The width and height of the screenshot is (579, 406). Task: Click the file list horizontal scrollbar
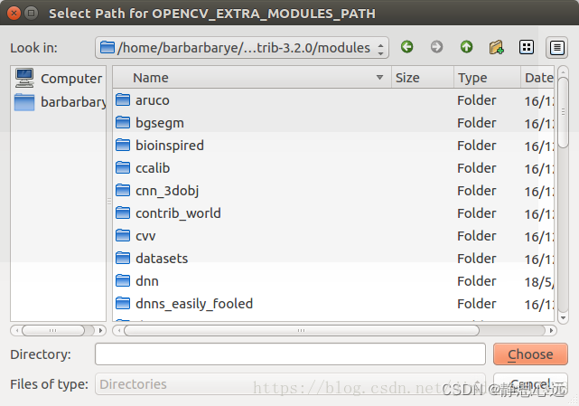point(302,330)
